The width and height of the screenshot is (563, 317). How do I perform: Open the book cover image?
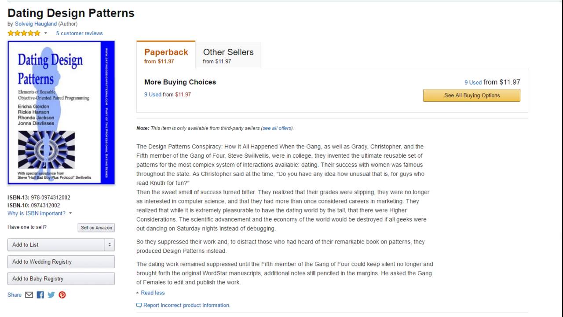coord(61,113)
